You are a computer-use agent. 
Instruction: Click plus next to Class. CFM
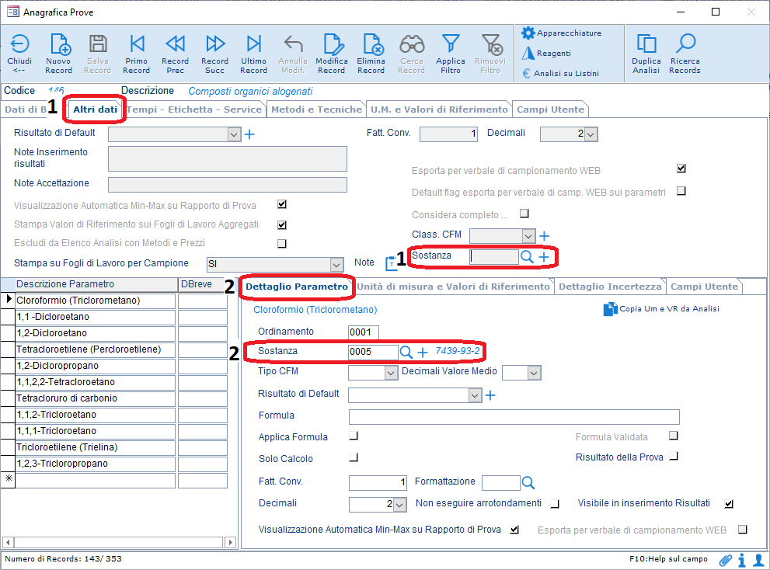click(x=544, y=236)
